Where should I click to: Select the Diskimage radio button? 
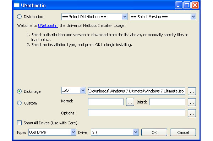click(19, 91)
